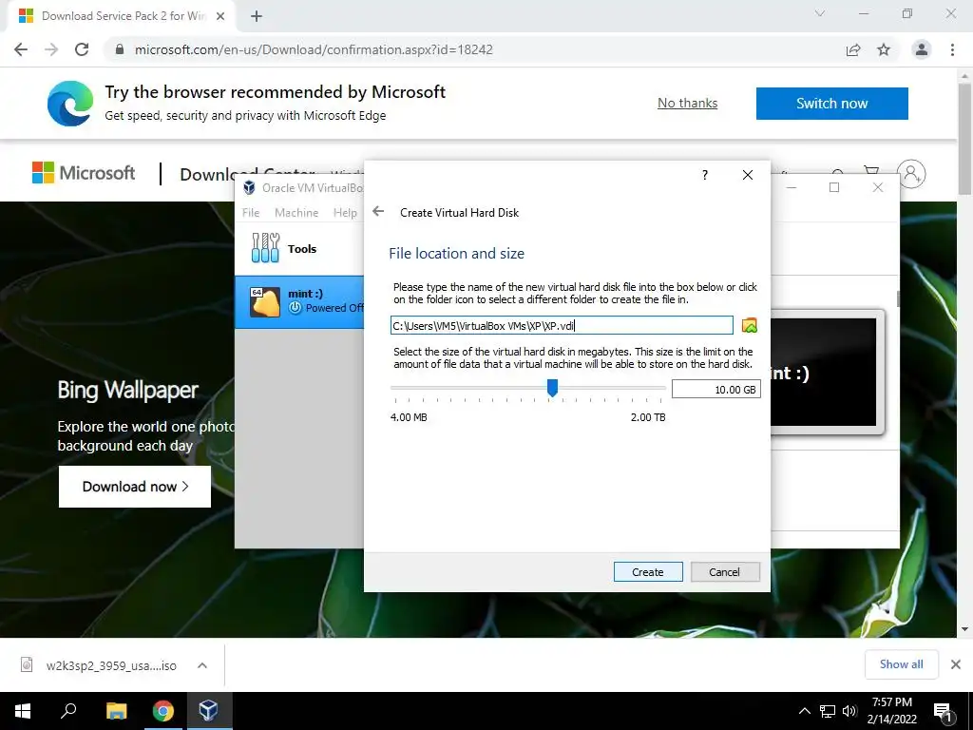Open Chrome tab search chevron
Viewport: 973px width, 730px height.
pyautogui.click(x=820, y=13)
